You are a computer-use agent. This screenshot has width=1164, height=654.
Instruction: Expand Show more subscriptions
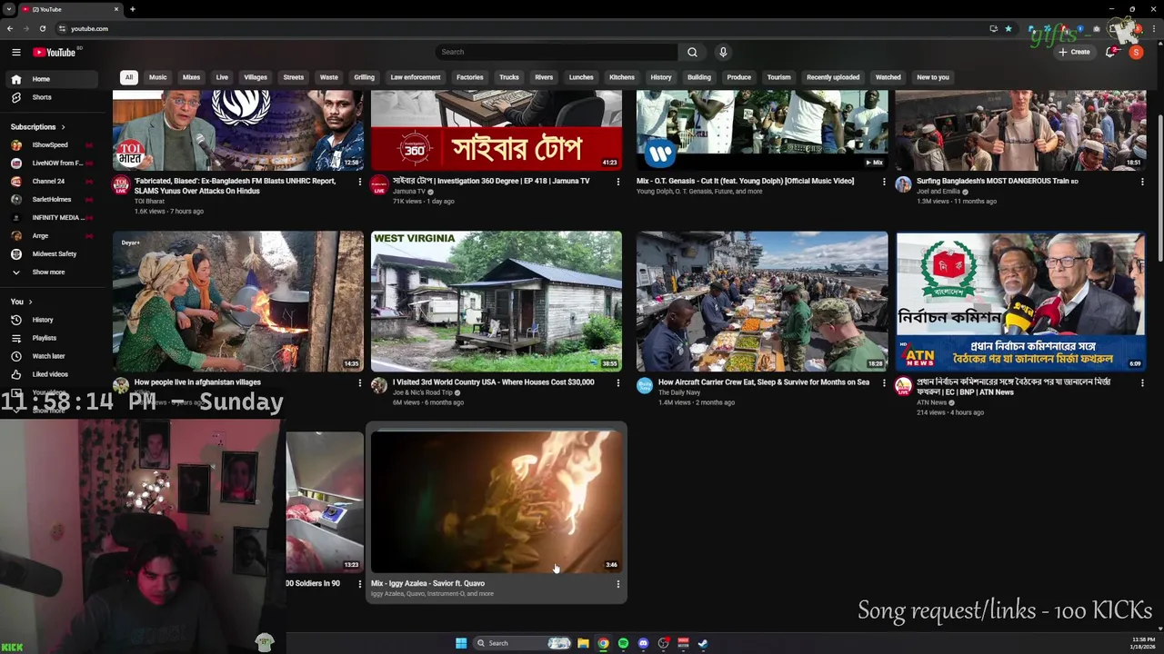[x=50, y=272]
